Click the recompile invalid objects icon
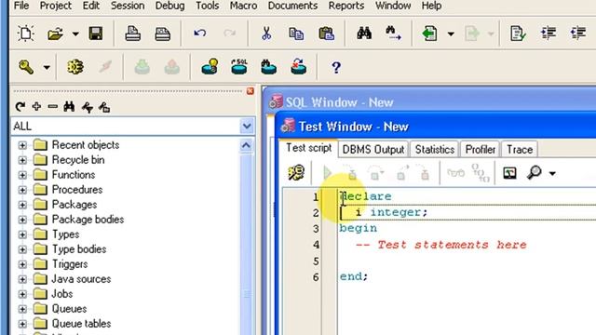 coord(298,66)
